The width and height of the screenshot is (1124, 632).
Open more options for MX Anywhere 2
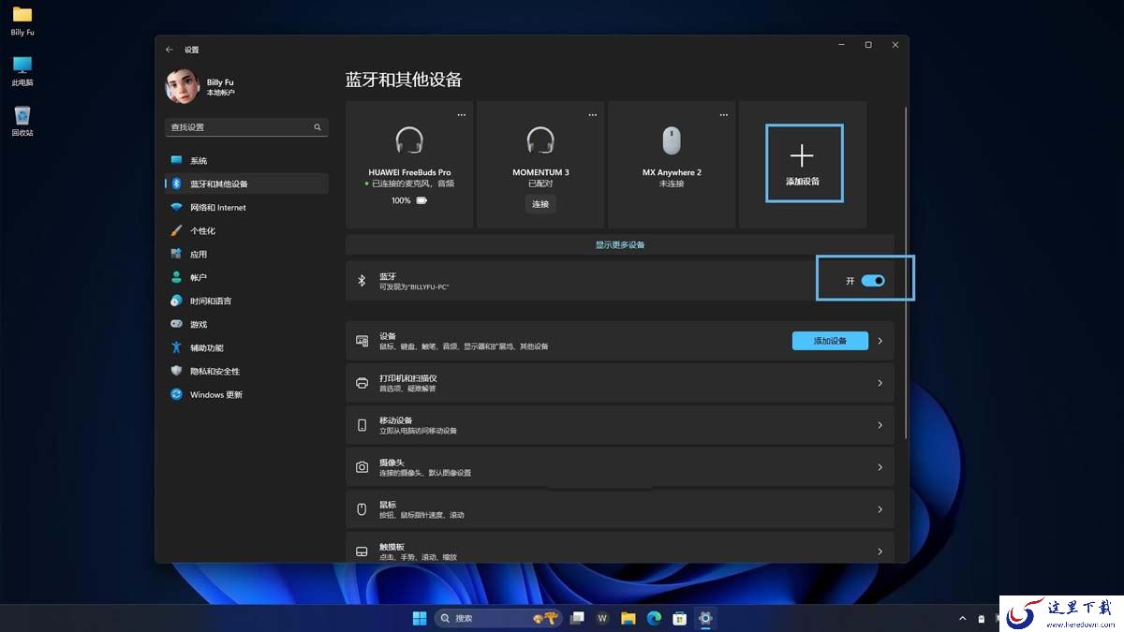coord(723,114)
